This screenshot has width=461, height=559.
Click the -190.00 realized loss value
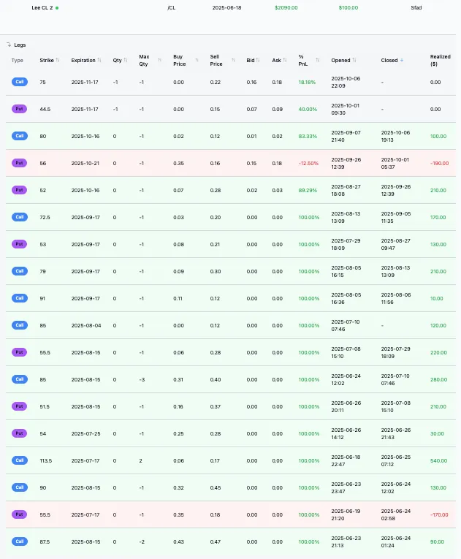pyautogui.click(x=438, y=163)
